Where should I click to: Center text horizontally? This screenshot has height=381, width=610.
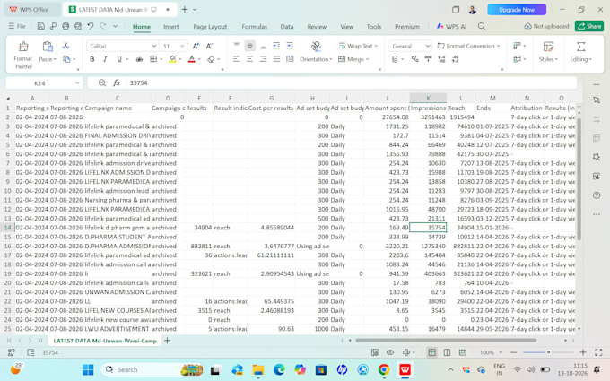tap(249, 59)
